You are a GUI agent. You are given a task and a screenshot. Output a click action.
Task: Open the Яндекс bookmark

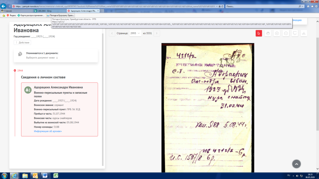tap(12, 16)
